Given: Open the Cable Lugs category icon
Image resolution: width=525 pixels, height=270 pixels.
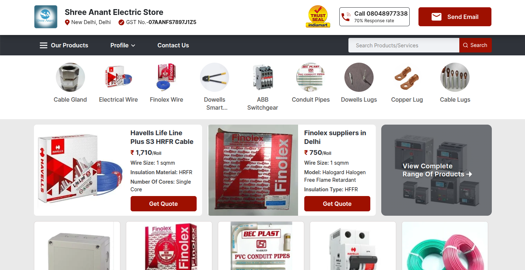Looking at the screenshot, I should click(455, 77).
